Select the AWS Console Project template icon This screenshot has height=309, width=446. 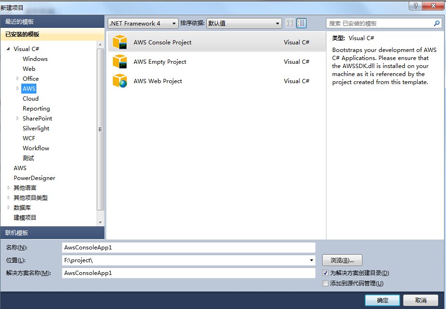tap(120, 42)
